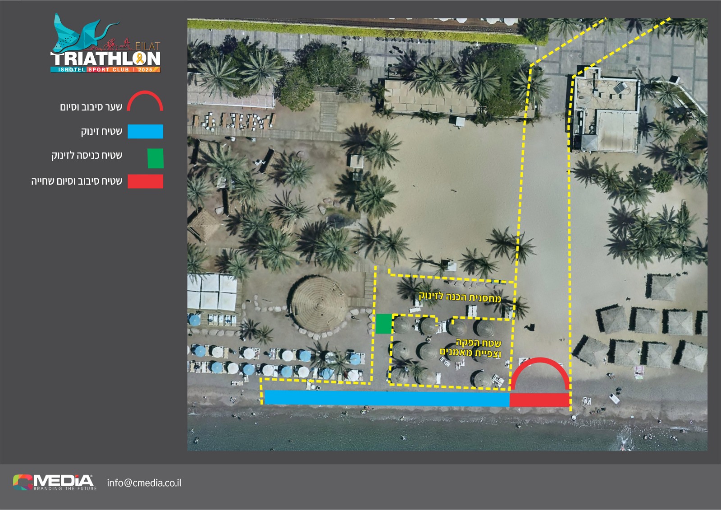Open the info@cmedia.co.il email link

pyautogui.click(x=144, y=483)
